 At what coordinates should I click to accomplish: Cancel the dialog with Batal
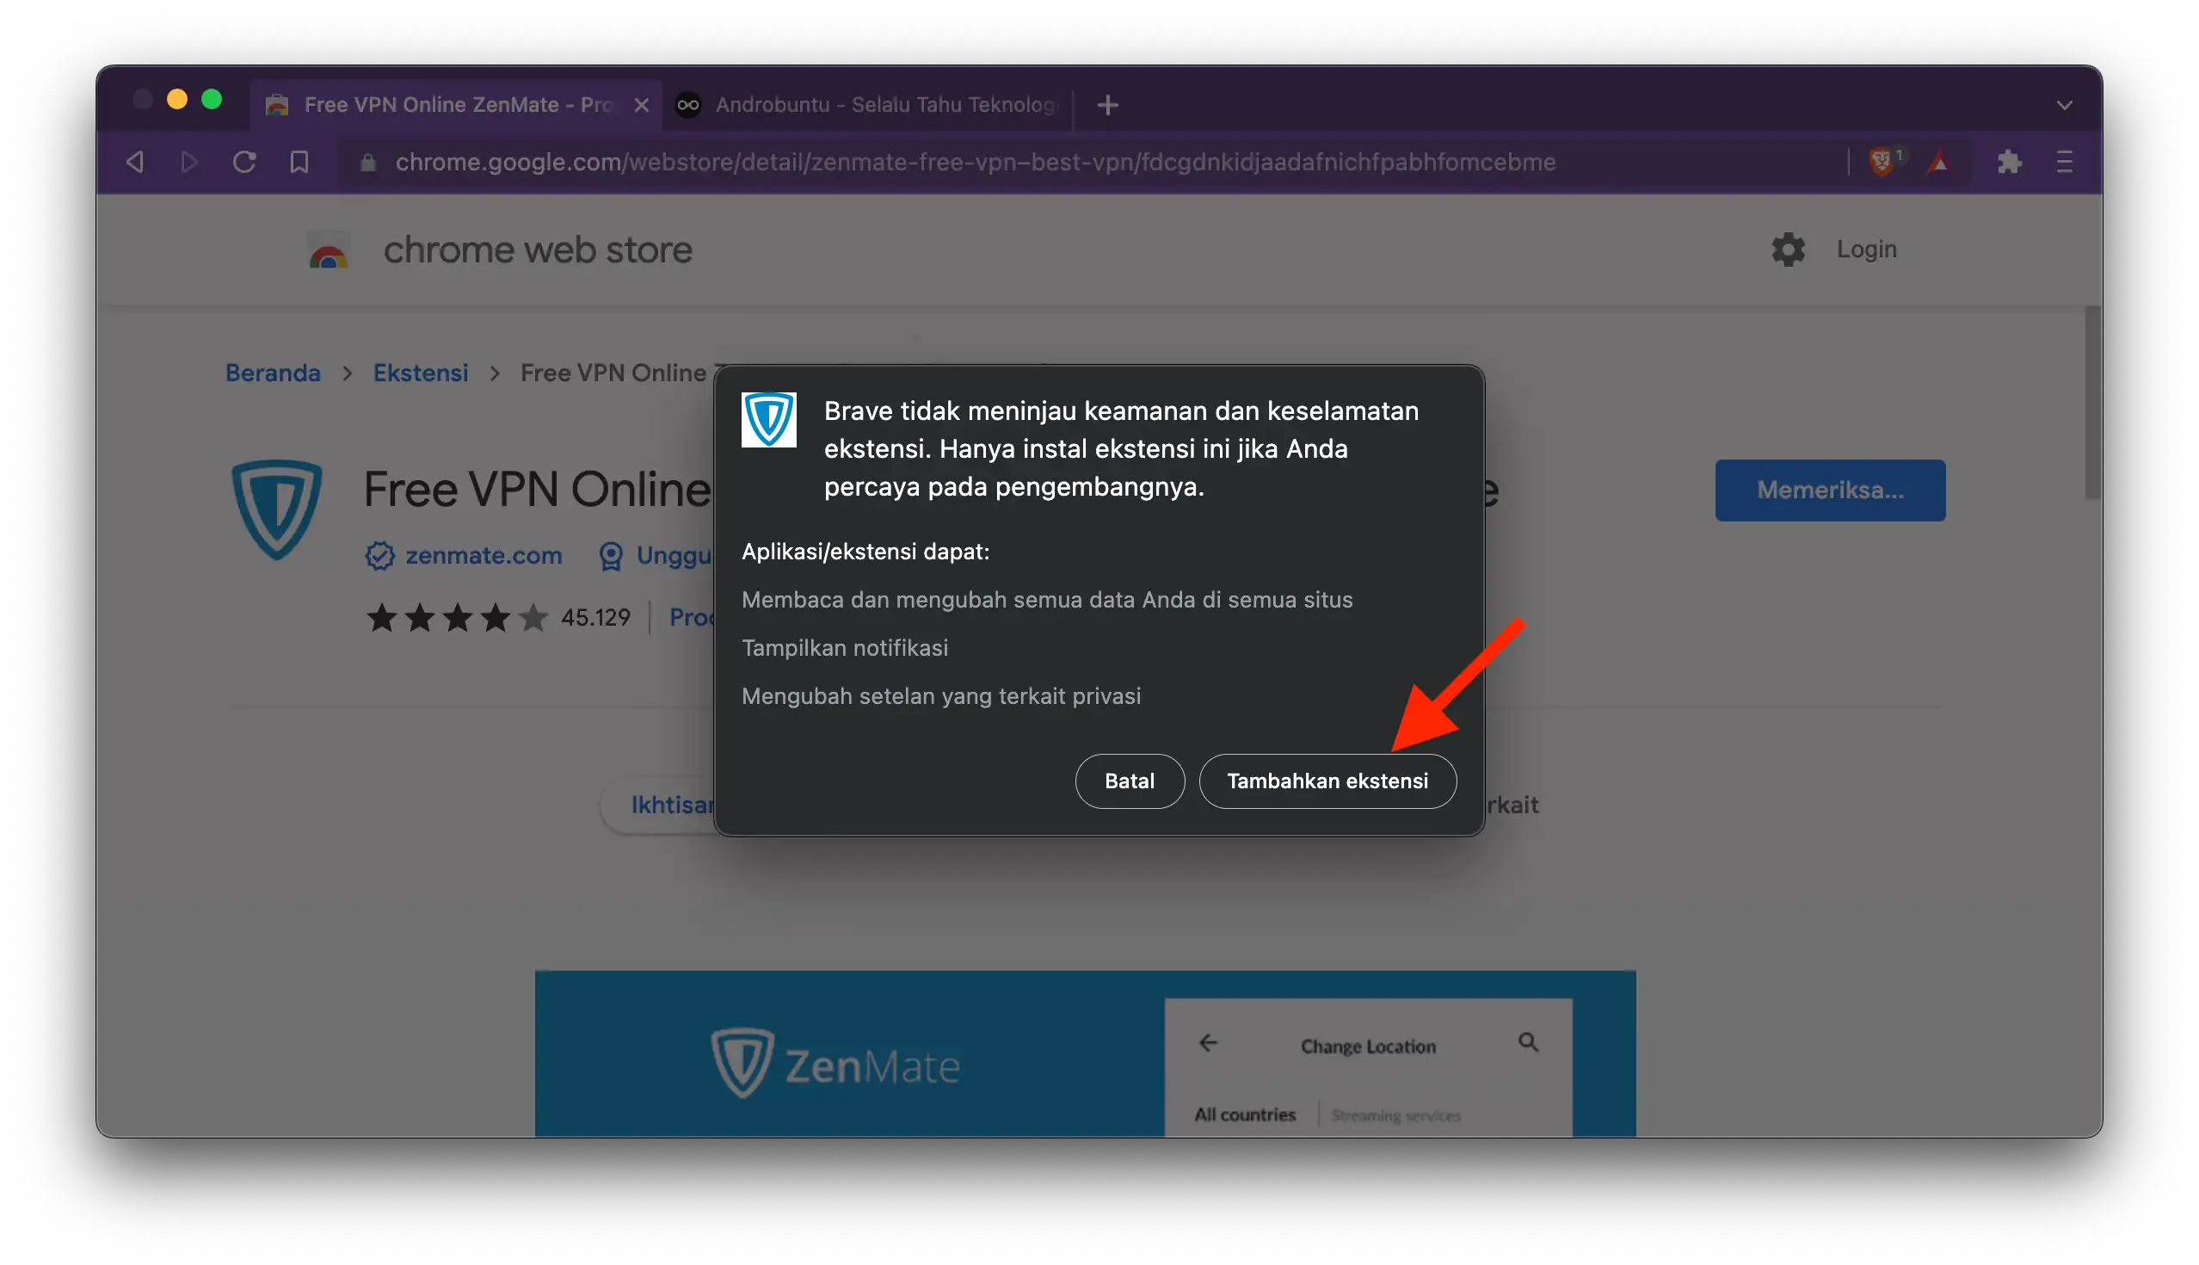tap(1129, 781)
